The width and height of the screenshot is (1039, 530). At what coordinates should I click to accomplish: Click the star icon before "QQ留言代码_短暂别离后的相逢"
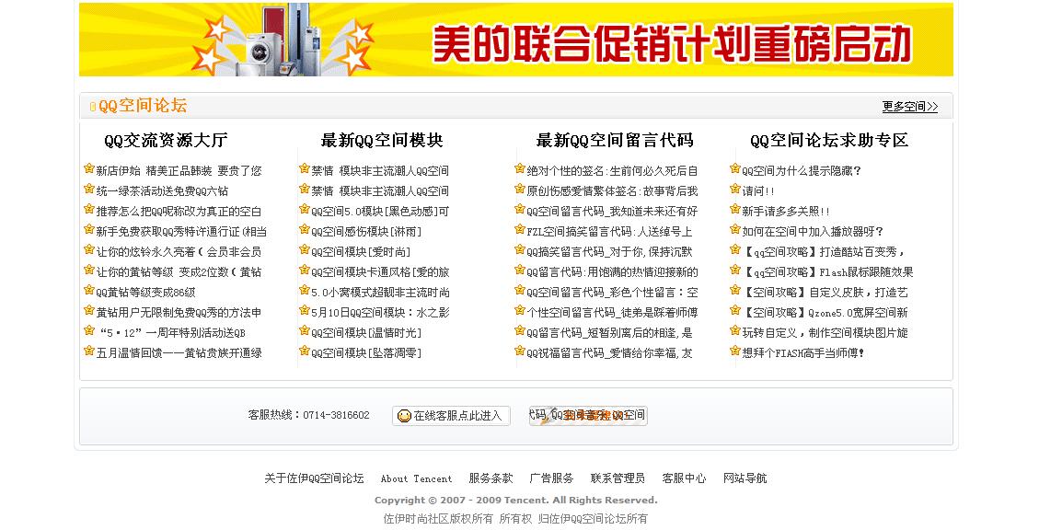point(519,330)
